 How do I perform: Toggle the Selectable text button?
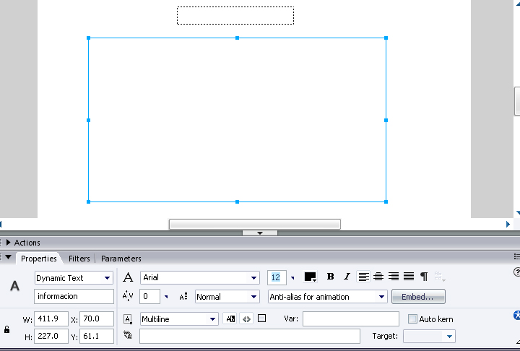(230, 318)
